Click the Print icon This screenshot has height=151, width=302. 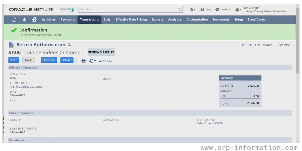[84, 61]
